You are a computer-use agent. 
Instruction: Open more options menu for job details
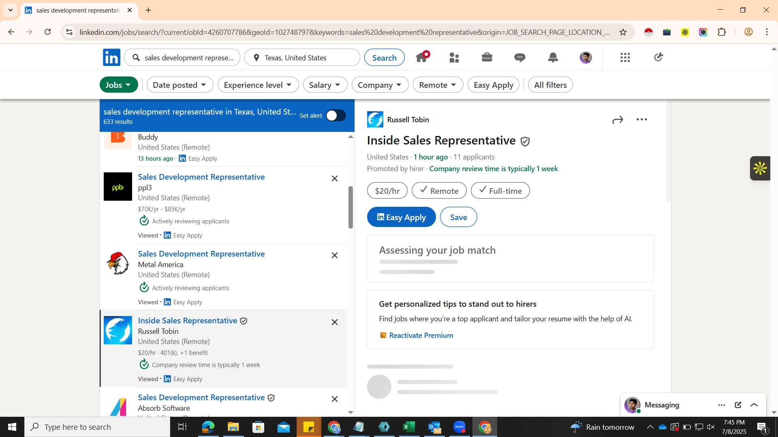pos(642,119)
